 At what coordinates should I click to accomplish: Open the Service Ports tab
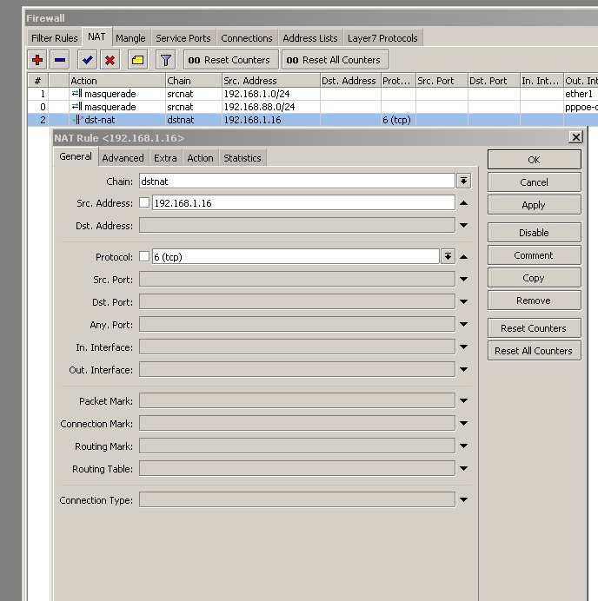click(183, 38)
